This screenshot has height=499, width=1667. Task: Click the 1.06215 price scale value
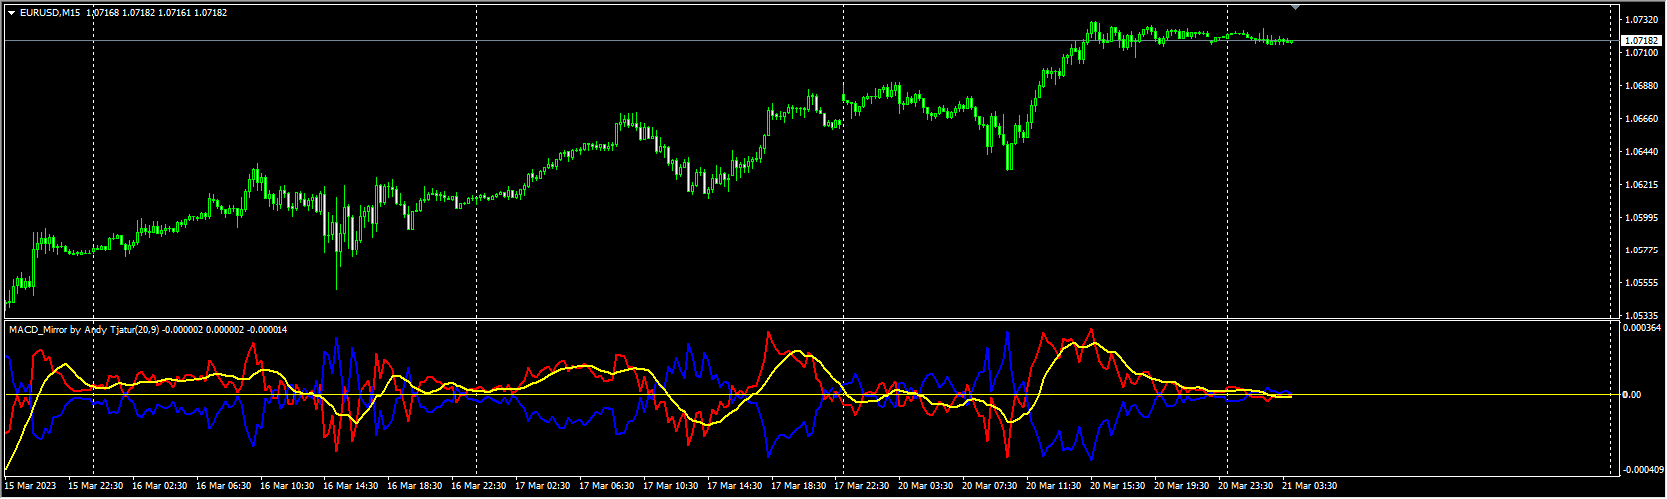point(1640,185)
